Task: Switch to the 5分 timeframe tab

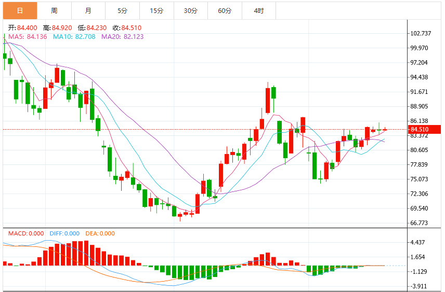Action: [x=122, y=11]
